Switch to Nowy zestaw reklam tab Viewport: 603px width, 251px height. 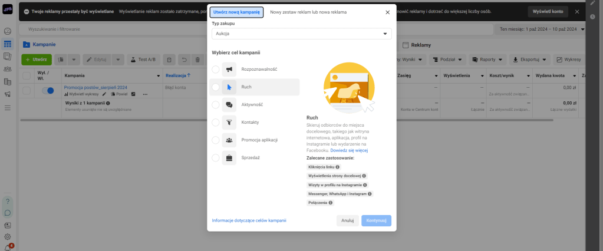point(308,12)
